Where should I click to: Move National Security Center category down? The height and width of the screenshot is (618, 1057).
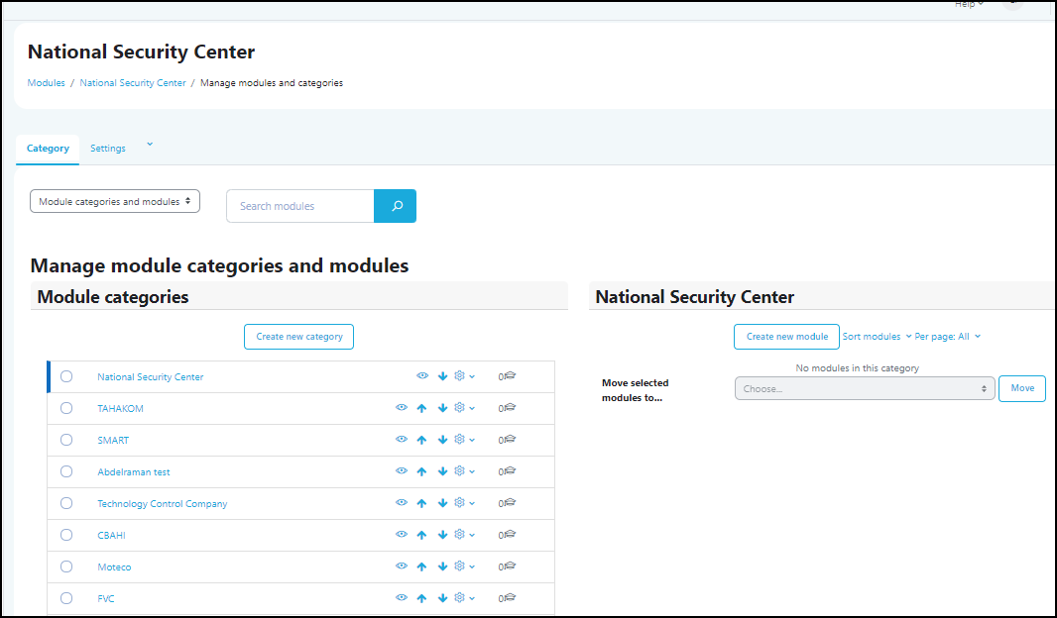coord(443,376)
